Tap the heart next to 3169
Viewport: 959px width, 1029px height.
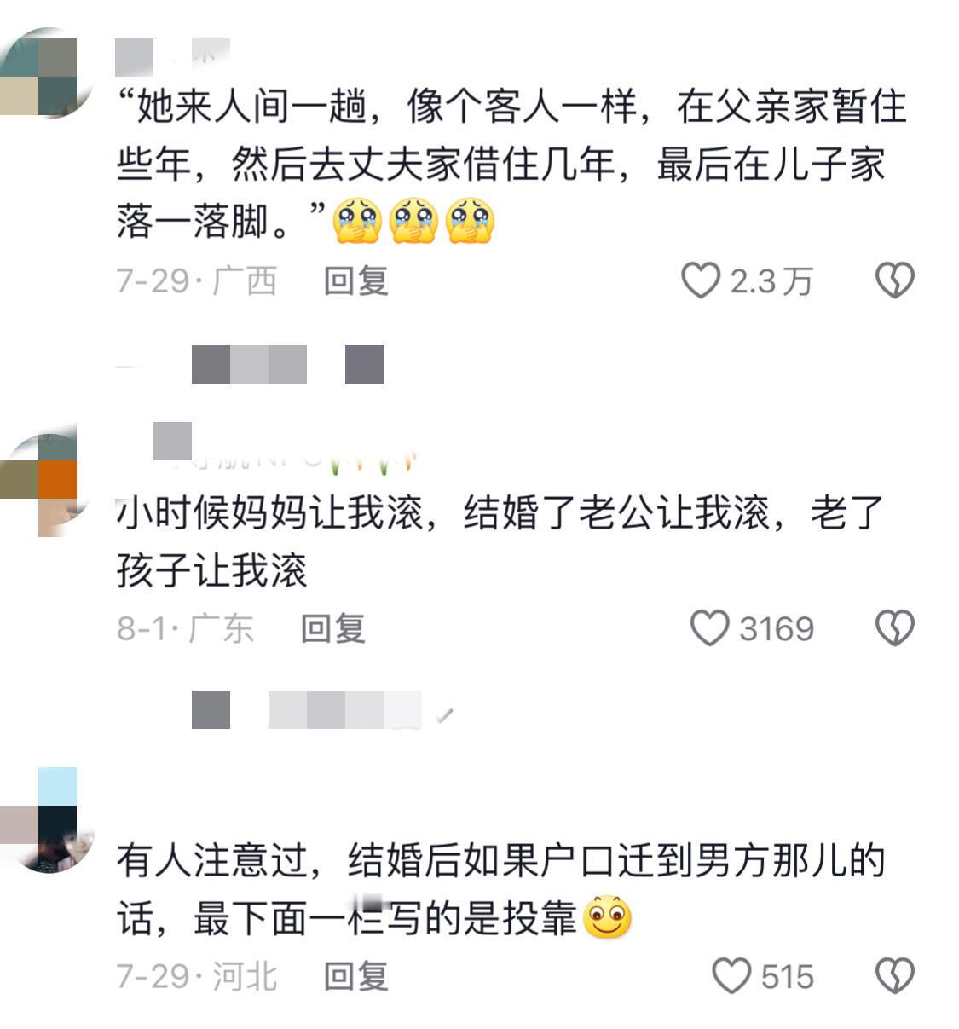point(709,628)
